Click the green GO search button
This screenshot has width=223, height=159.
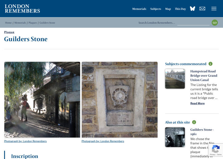point(215,23)
